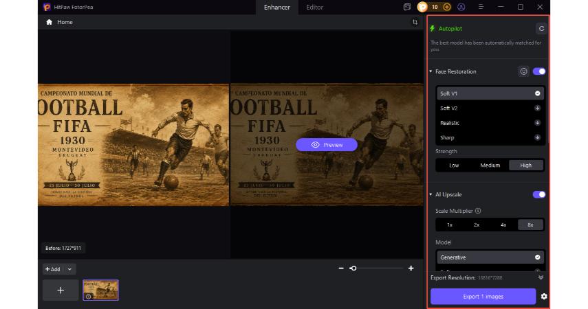588x309 pixels.
Task: Collapse the Face Restoration section
Action: pyautogui.click(x=431, y=71)
